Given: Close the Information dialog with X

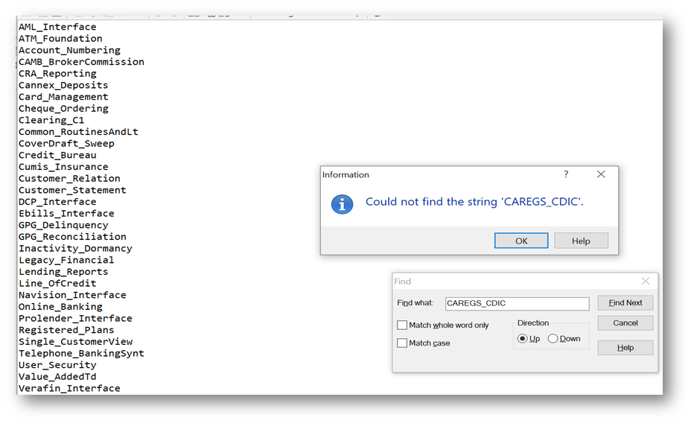Looking at the screenshot, I should 601,174.
